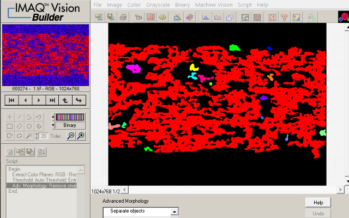Zoom in with the plus magnifier
349x218 pixels.
[x=81, y=136]
